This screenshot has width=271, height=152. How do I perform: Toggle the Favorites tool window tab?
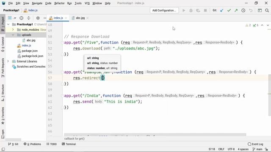click(x=3, y=116)
